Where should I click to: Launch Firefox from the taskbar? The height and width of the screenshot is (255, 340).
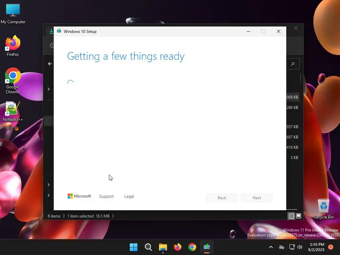click(178, 247)
